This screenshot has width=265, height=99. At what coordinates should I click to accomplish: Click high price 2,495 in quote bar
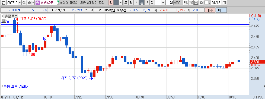180,10
